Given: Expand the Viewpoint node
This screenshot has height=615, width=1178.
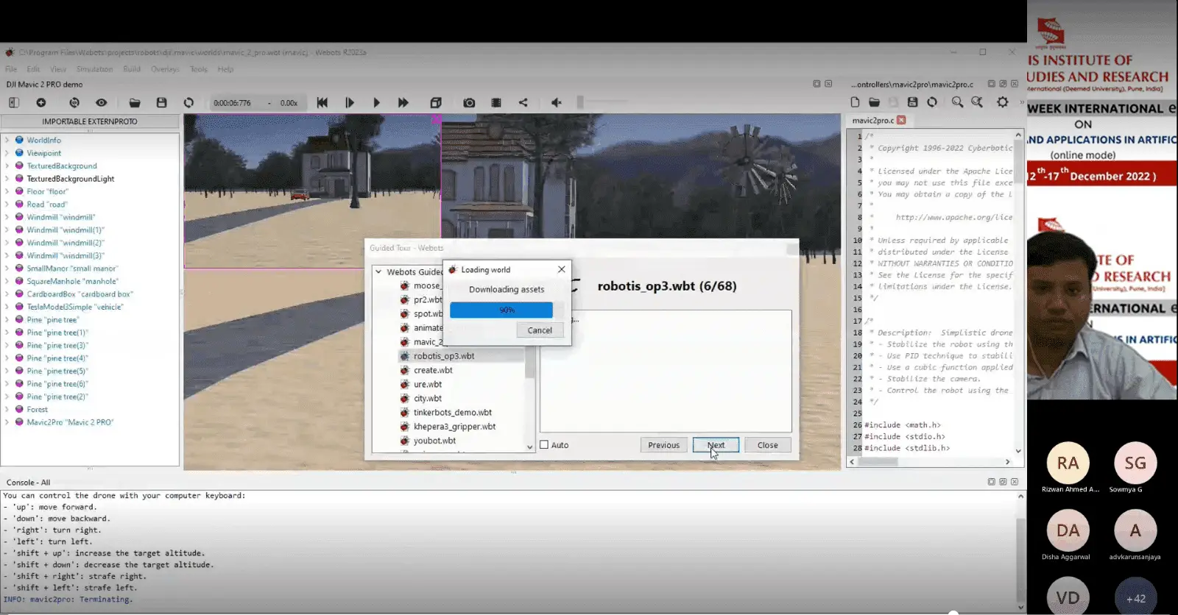Looking at the screenshot, I should coord(7,153).
